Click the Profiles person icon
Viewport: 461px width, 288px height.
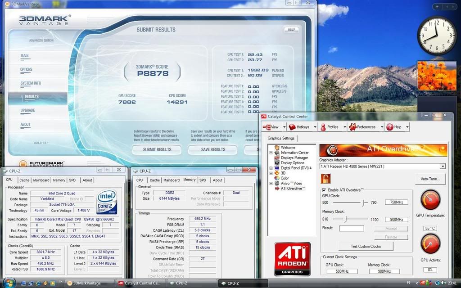point(323,127)
